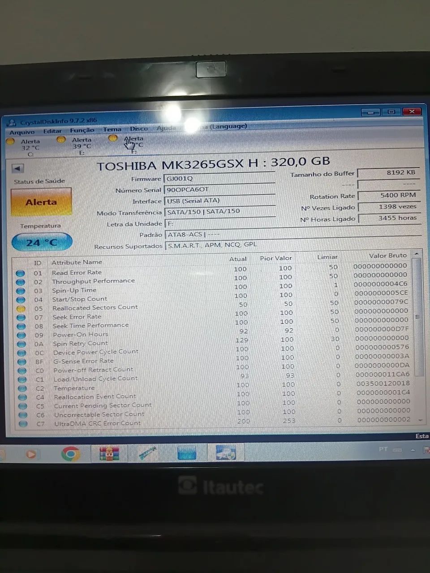Viewport: 430px width, 573px height.
Task: Open the Arquivo menu
Action: 22,132
